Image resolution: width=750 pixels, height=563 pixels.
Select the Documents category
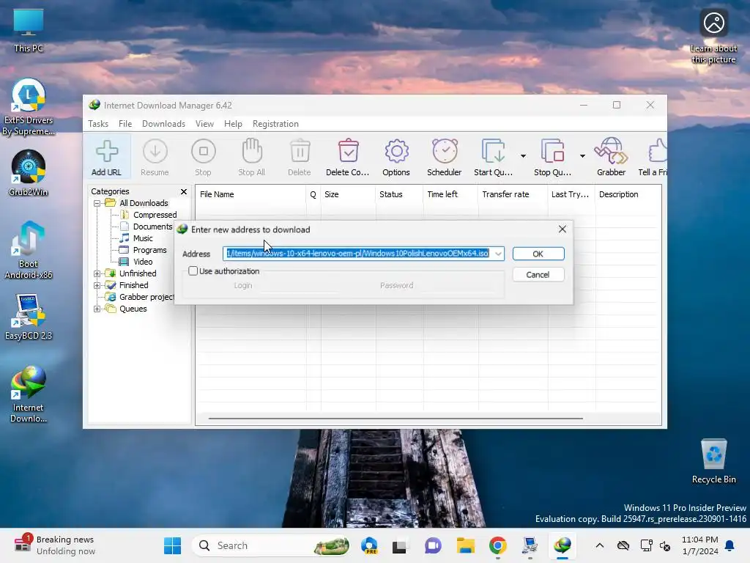(x=152, y=227)
